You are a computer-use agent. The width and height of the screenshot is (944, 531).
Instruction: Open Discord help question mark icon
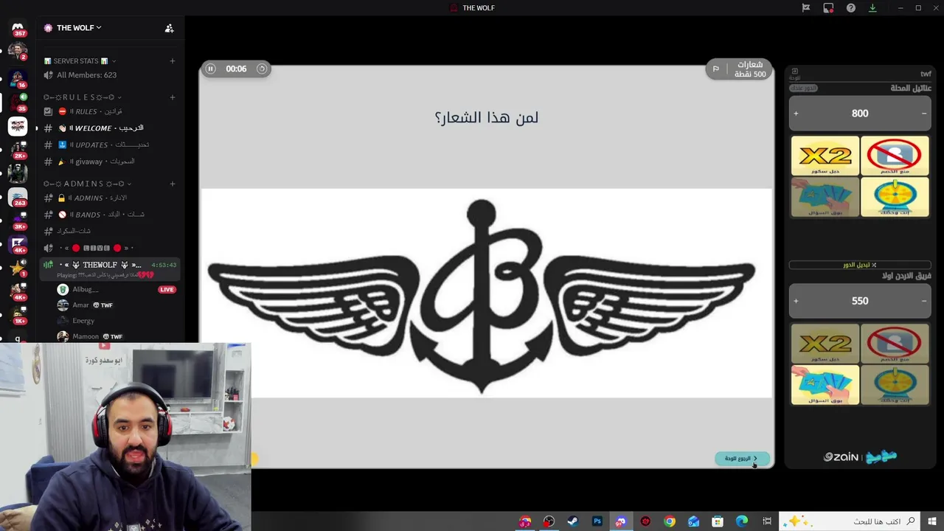(x=851, y=8)
